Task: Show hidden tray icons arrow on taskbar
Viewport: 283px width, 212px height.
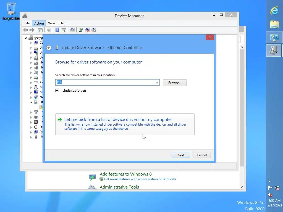Action: coord(269,181)
